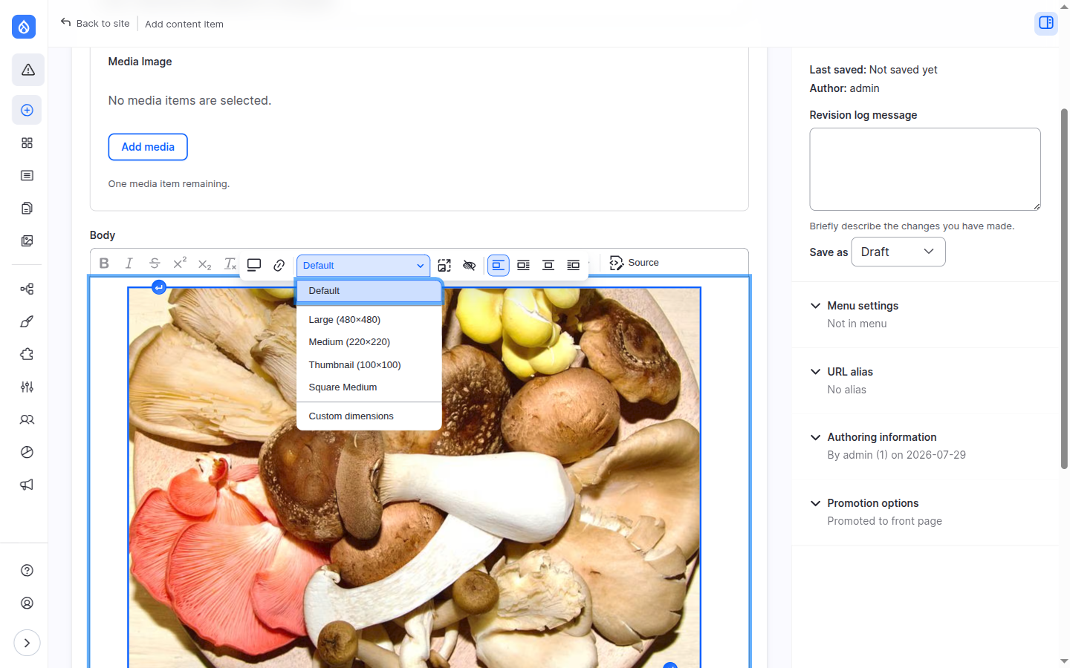Open the Save as Draft dropdown
Screen dimensions: 1070x668
point(898,252)
